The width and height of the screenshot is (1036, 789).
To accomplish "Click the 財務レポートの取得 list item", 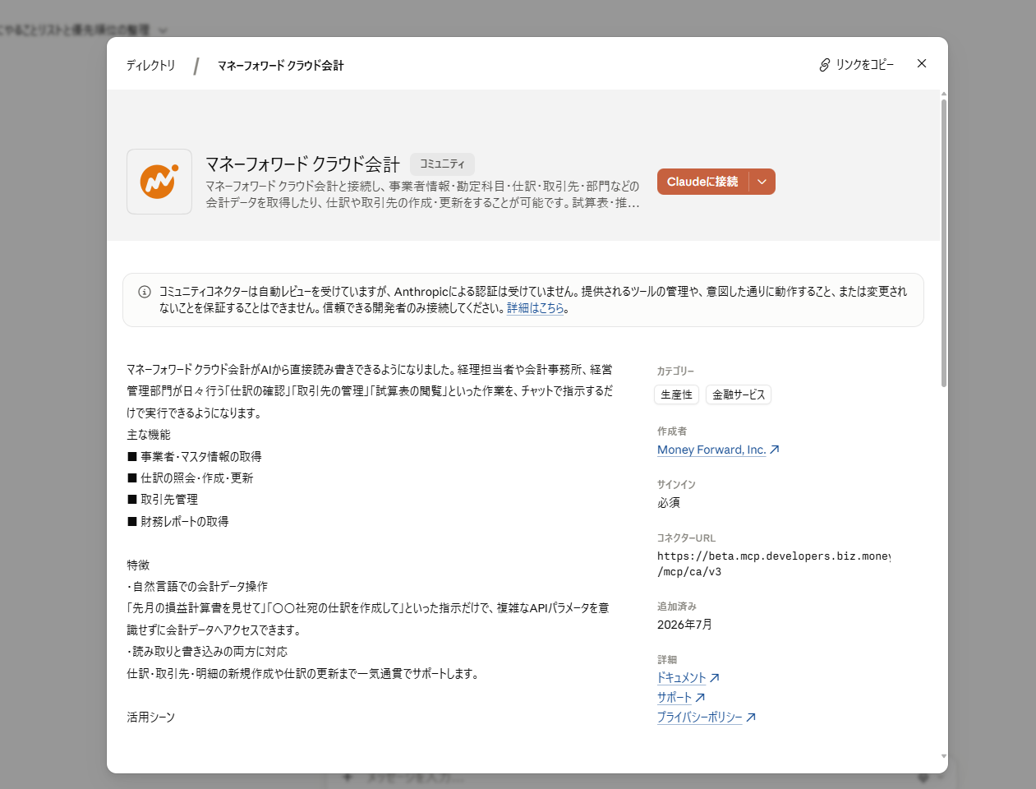I will point(177,522).
